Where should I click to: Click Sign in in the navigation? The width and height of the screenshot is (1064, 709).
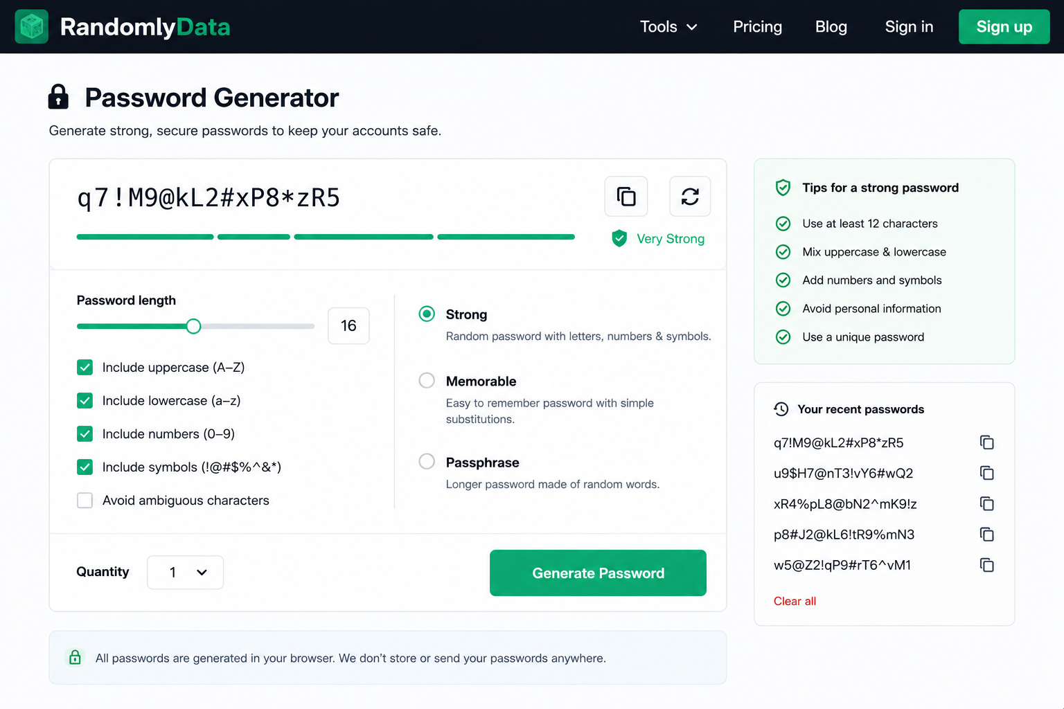[909, 27]
